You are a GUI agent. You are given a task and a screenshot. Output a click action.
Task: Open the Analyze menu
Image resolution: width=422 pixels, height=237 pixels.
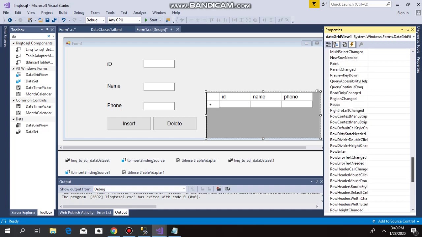(139, 13)
